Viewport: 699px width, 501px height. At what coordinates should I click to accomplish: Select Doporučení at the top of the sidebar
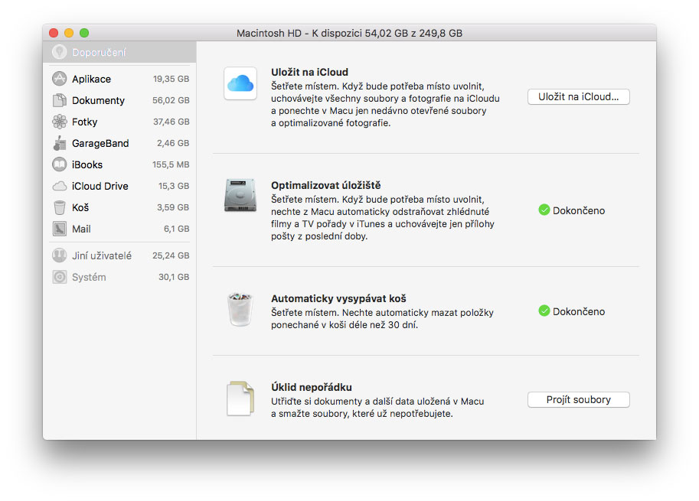tap(119, 52)
